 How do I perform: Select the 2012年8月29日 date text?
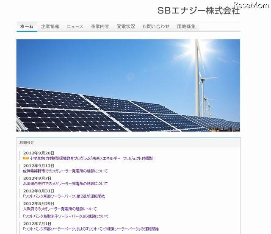tap(39, 203)
